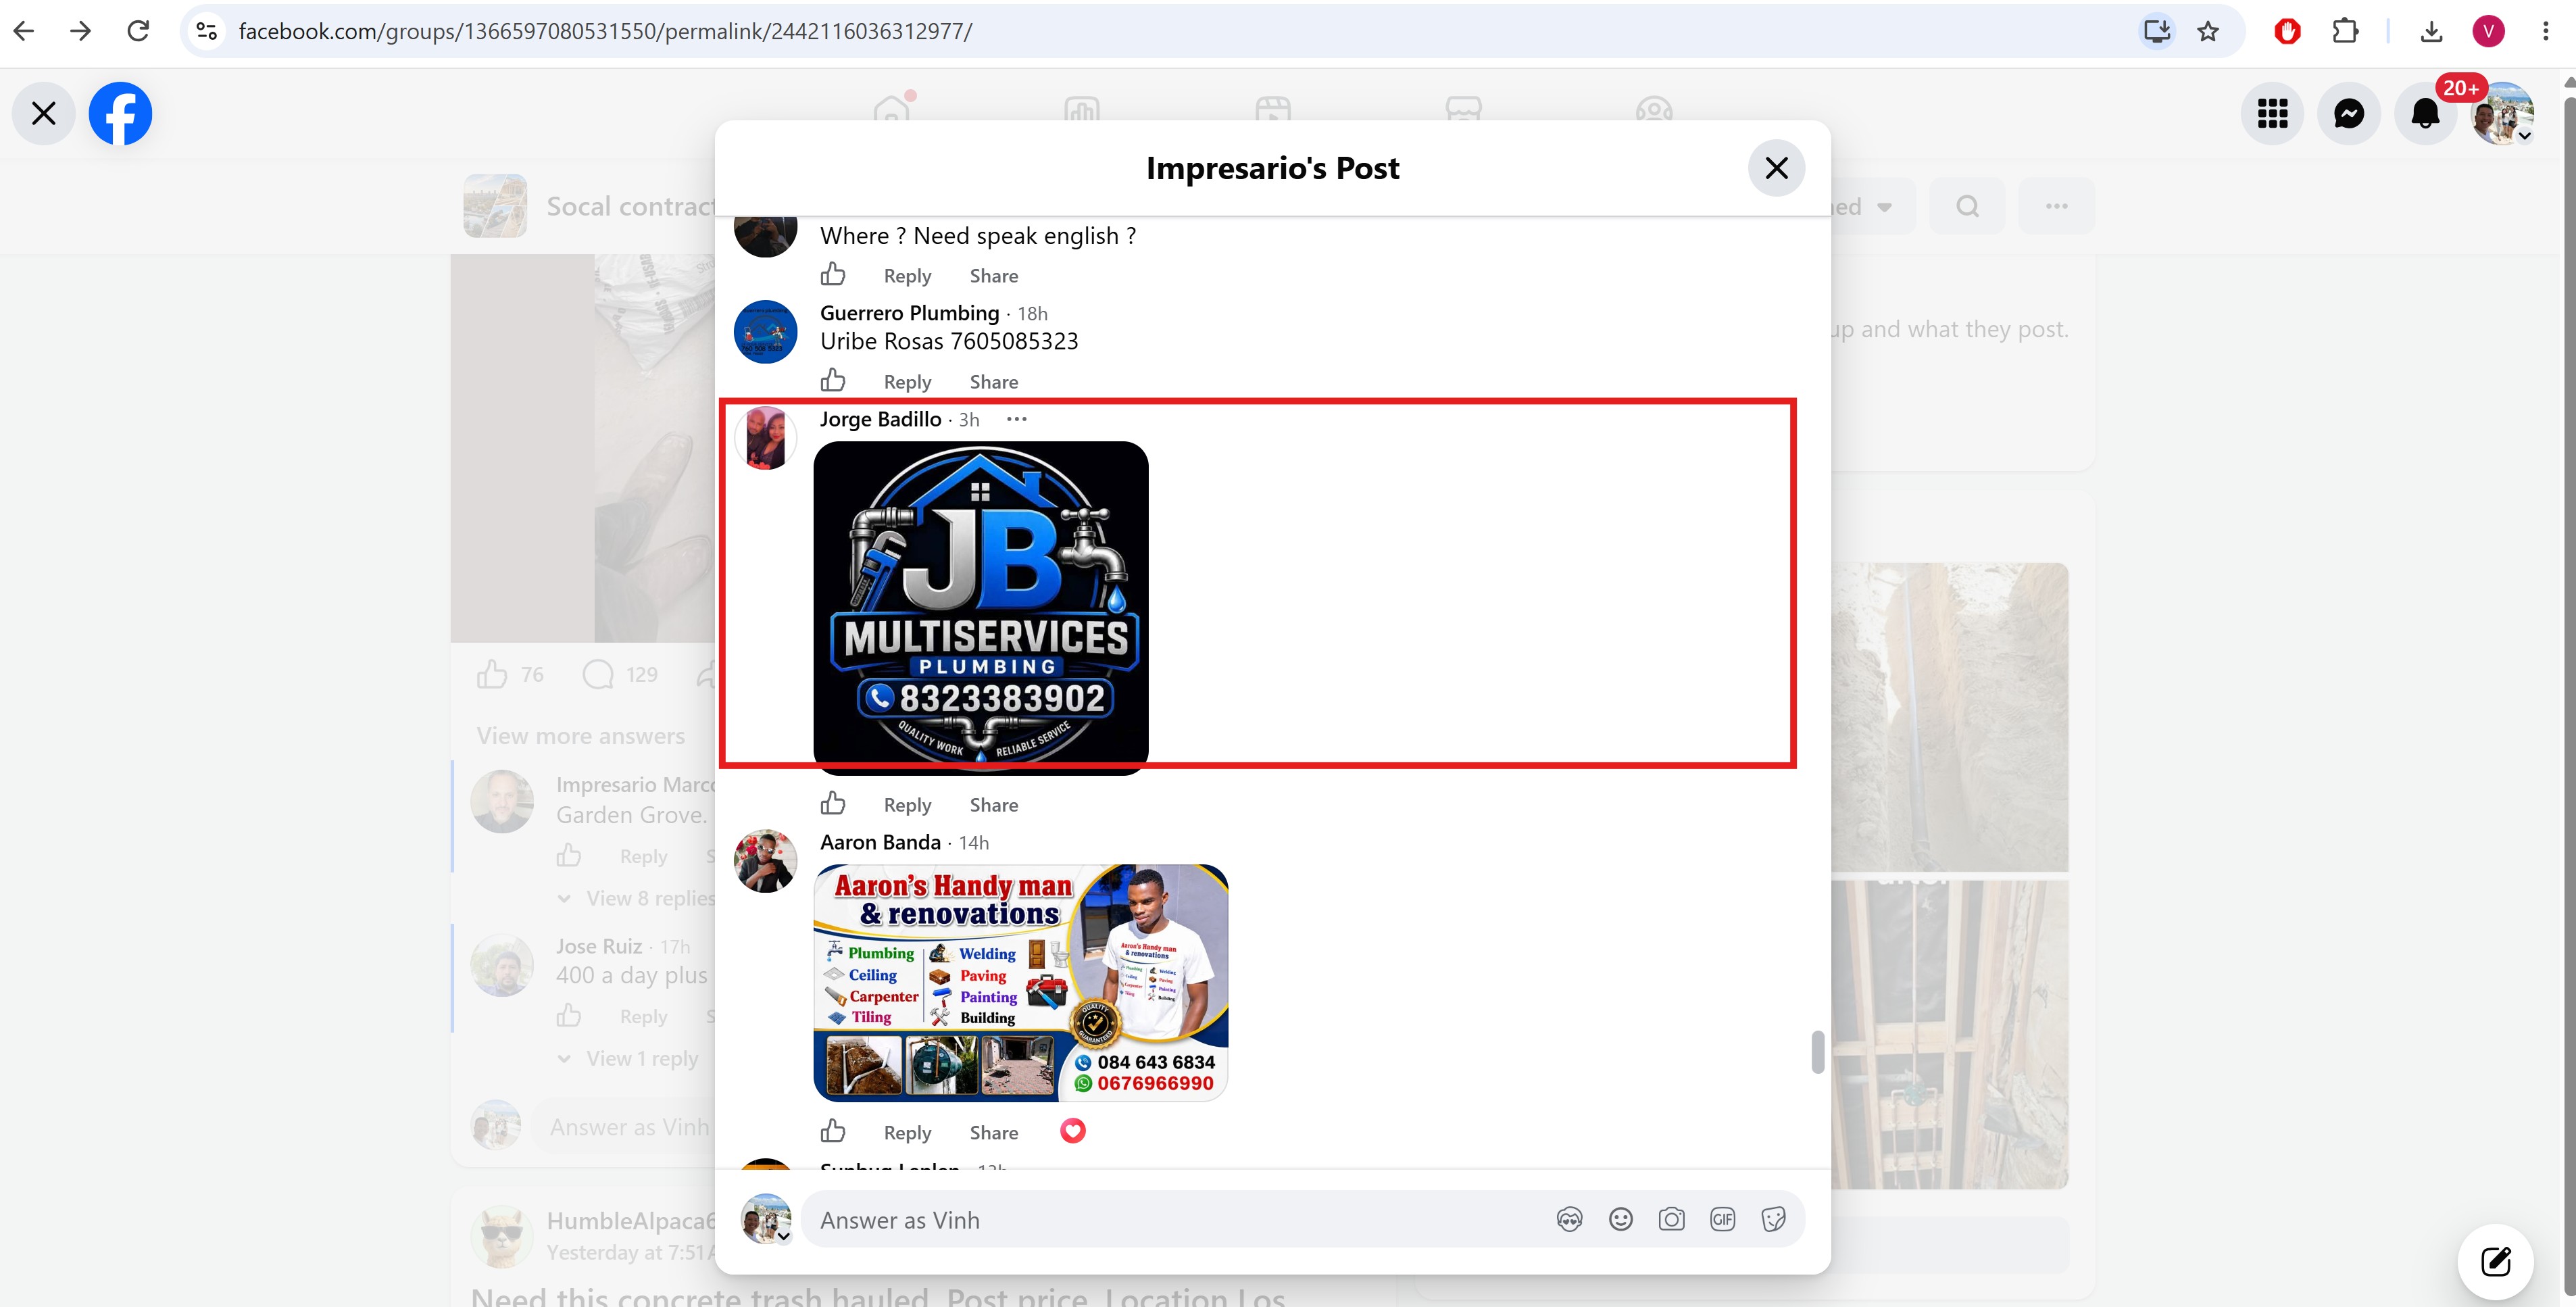Like Jorge Badillo's comment
The image size is (2576, 1307).
833,804
